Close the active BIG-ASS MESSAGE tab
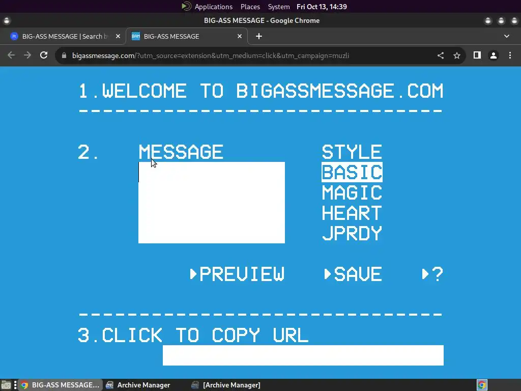521x391 pixels. (240, 36)
